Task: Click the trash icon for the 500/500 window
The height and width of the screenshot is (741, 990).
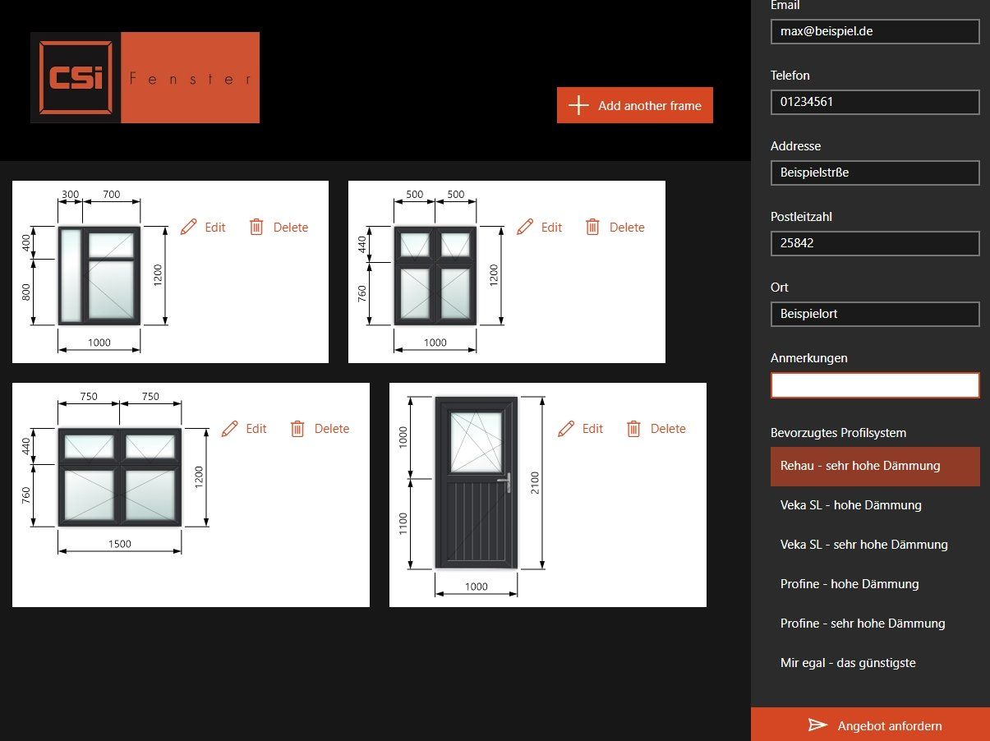Action: pyautogui.click(x=592, y=228)
